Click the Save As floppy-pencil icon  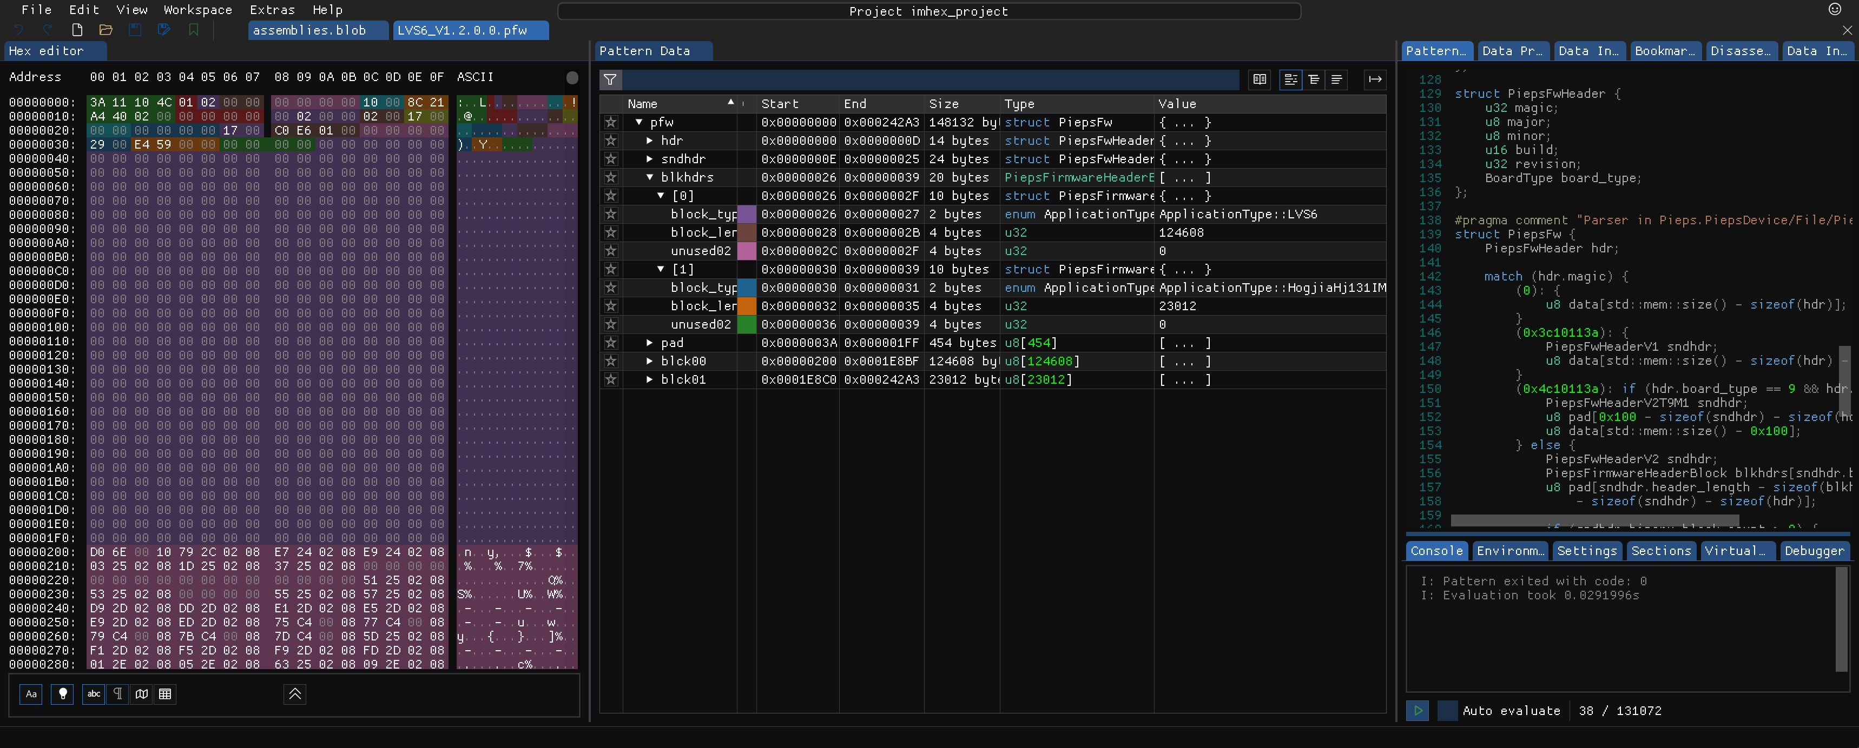(164, 30)
